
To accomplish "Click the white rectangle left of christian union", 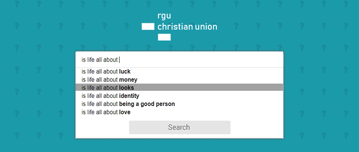I will pos(148,27).
